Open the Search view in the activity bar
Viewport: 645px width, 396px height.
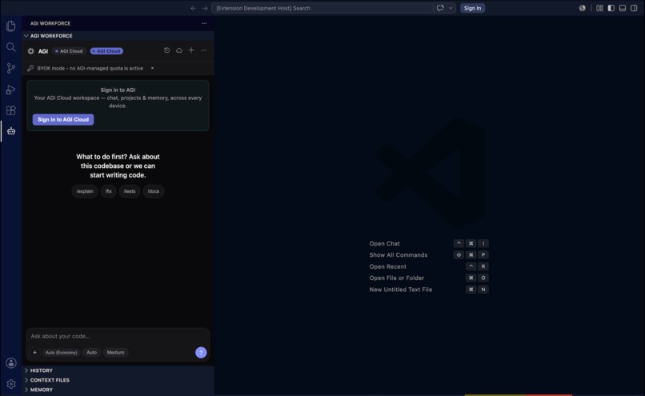click(11, 47)
